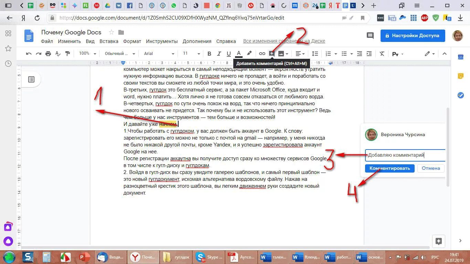470x264 pixels.
Task: Decrease the paragraph indent
Action: pyautogui.click(x=360, y=54)
